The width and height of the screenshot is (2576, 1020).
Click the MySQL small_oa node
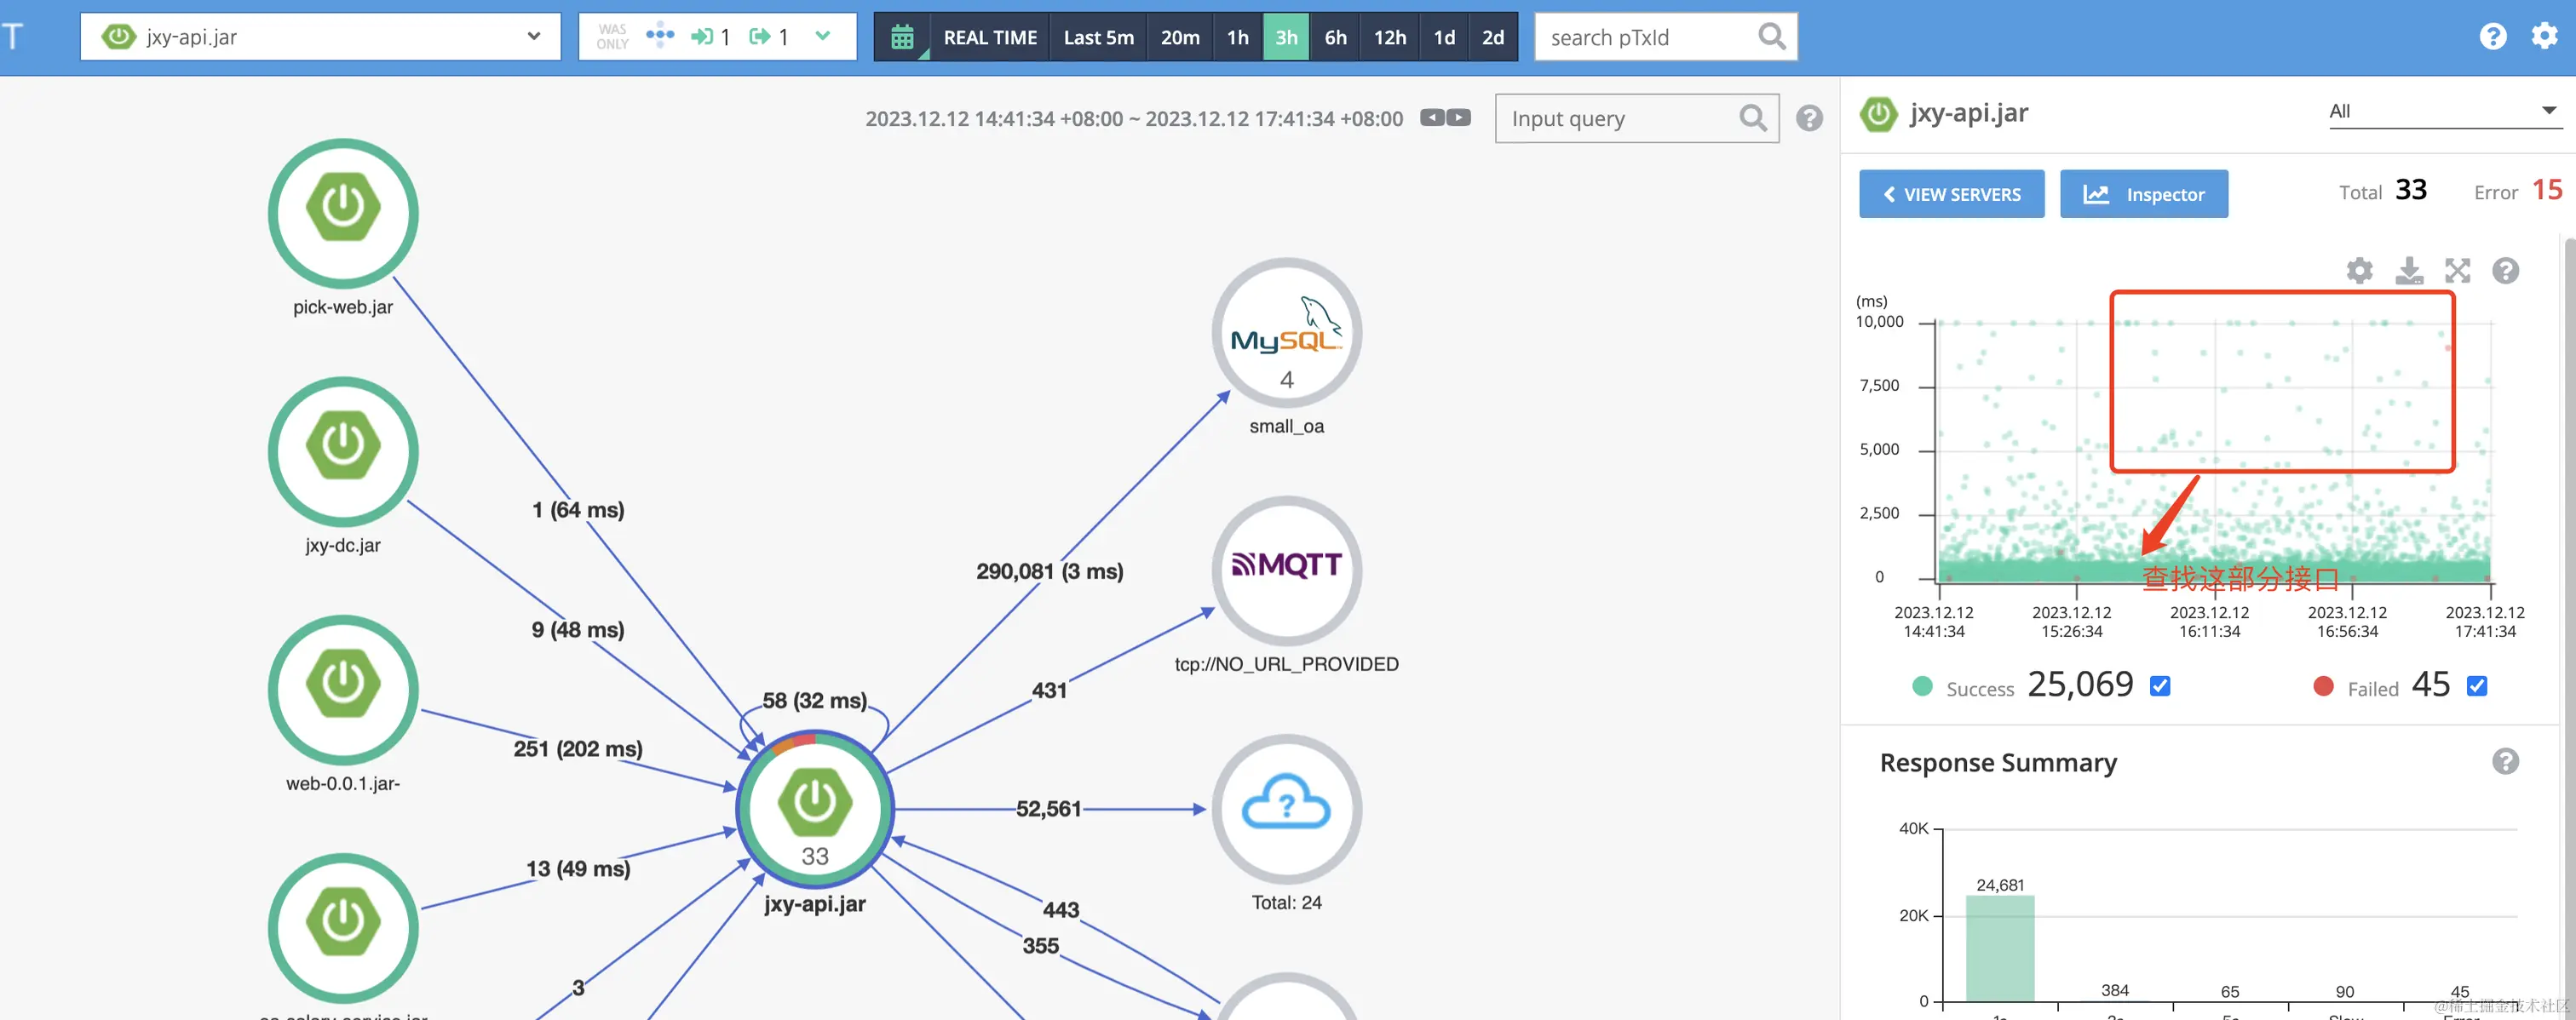click(x=1286, y=333)
